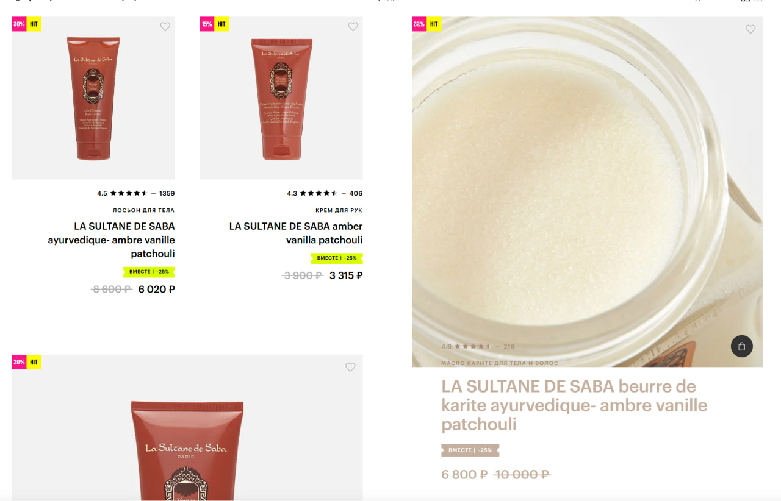The image size is (781, 501).
Task: Click the 20% discount badge on the bottom product
Action: click(19, 362)
